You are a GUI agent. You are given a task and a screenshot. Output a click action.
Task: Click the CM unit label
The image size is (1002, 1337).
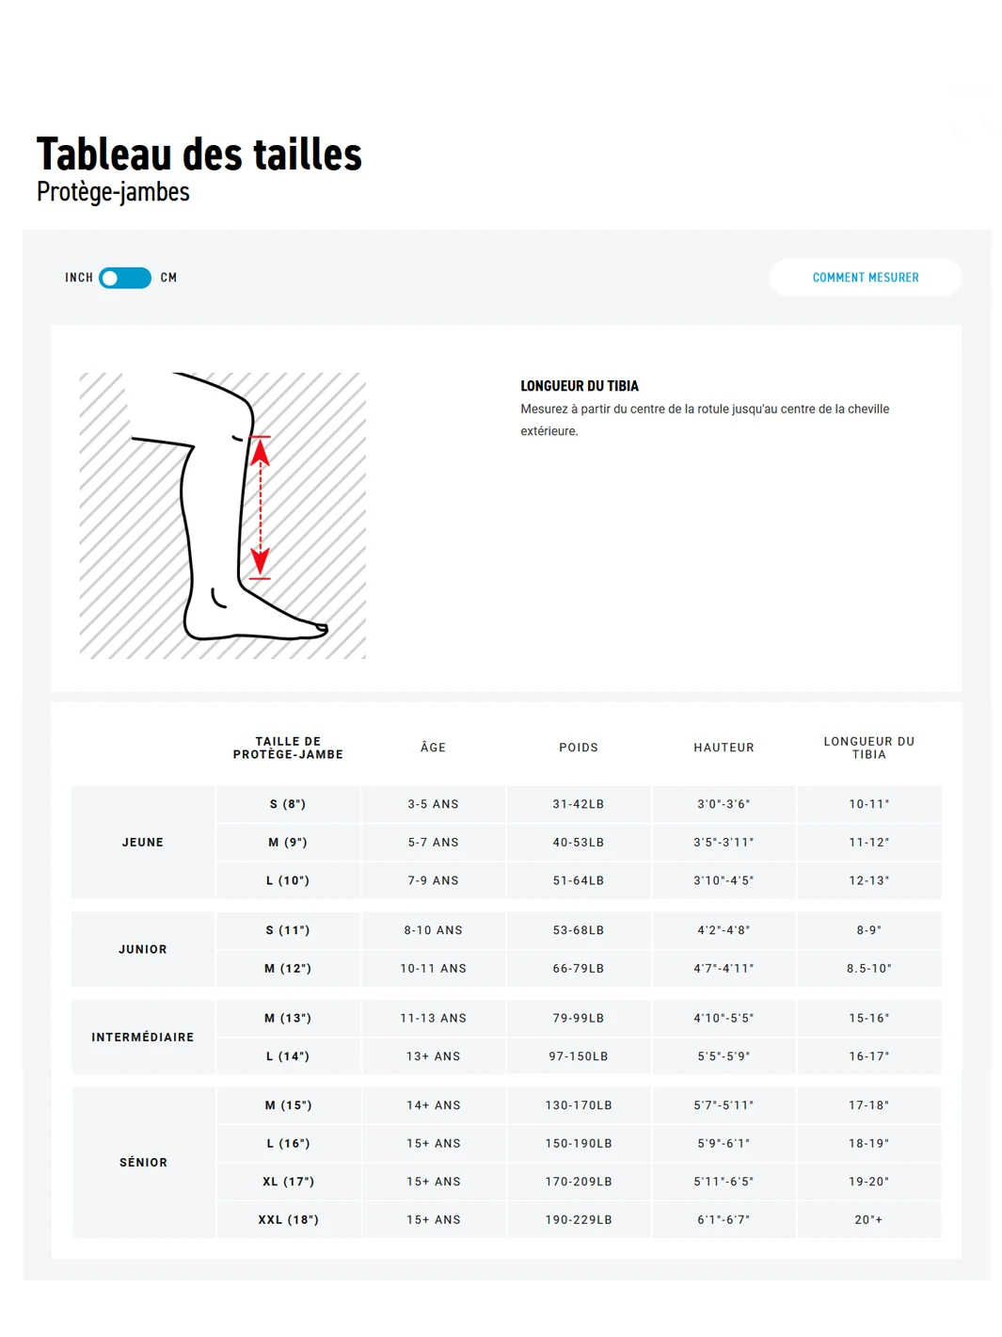169,278
